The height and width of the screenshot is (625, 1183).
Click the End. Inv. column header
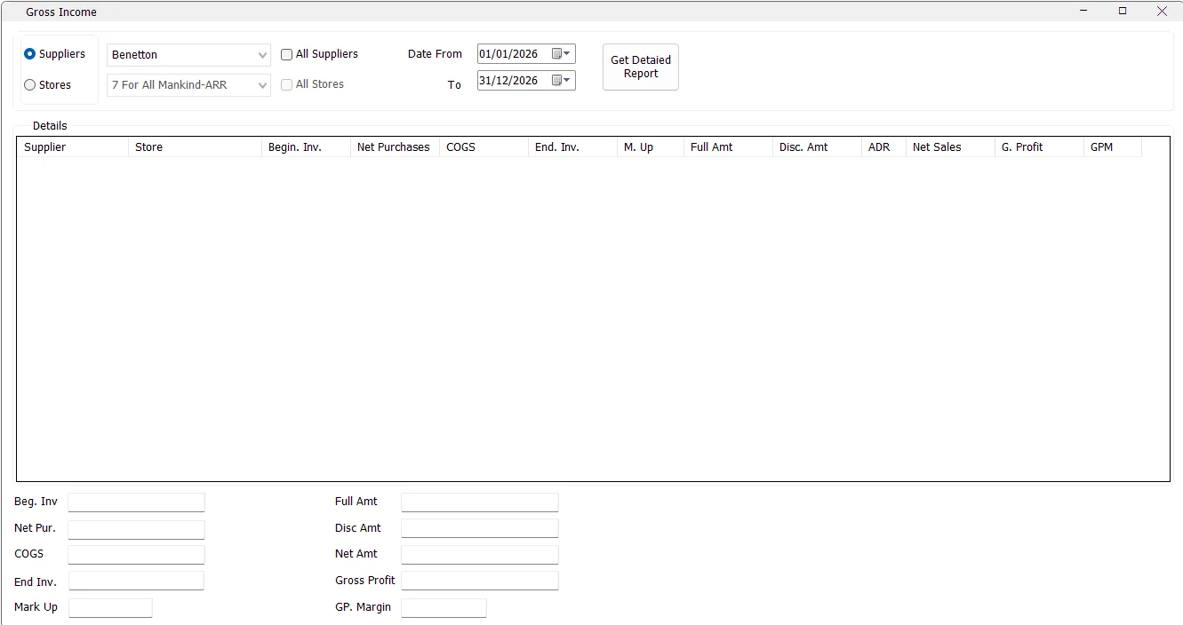(573, 147)
